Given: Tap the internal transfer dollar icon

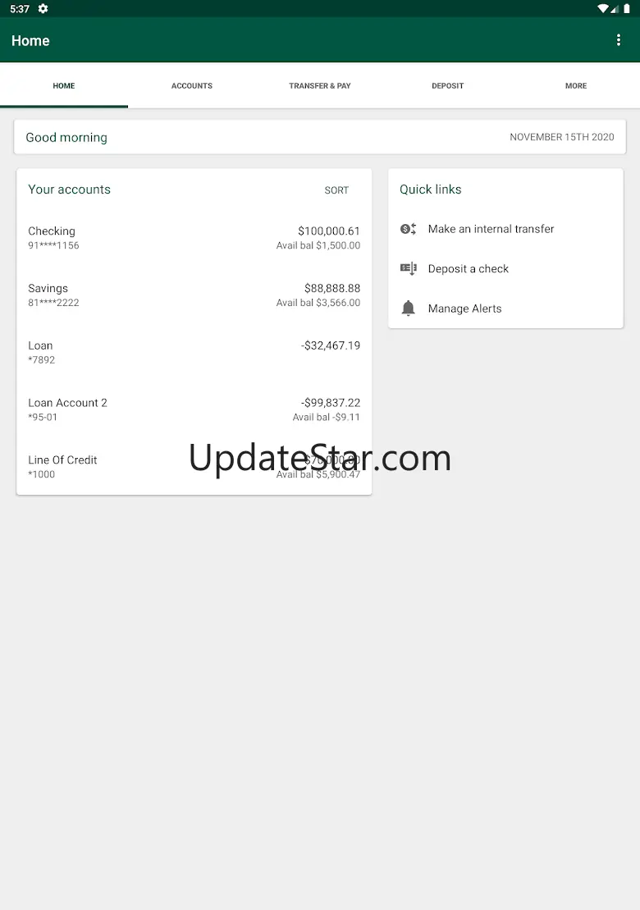Looking at the screenshot, I should [408, 229].
